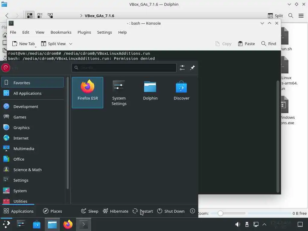308x231 pixels.
Task: Open Konsole Help menu
Action: [x=122, y=32]
